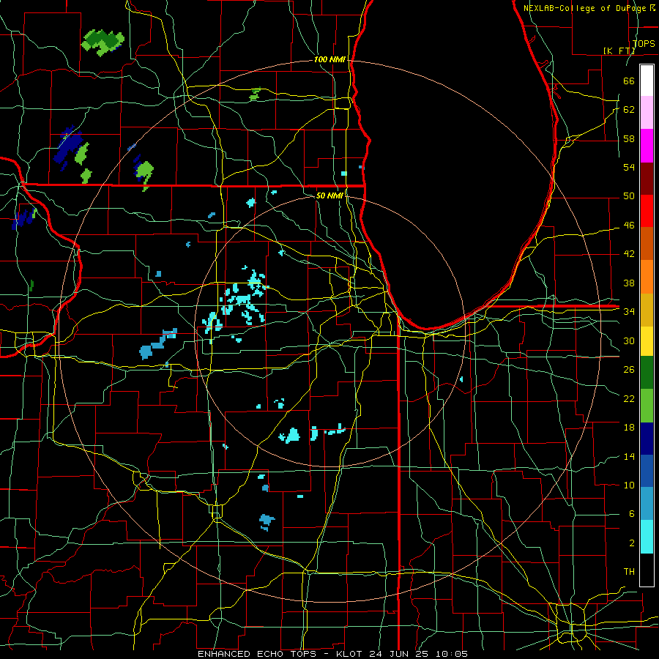Click the light blue echo near map bottom center

tap(267, 521)
